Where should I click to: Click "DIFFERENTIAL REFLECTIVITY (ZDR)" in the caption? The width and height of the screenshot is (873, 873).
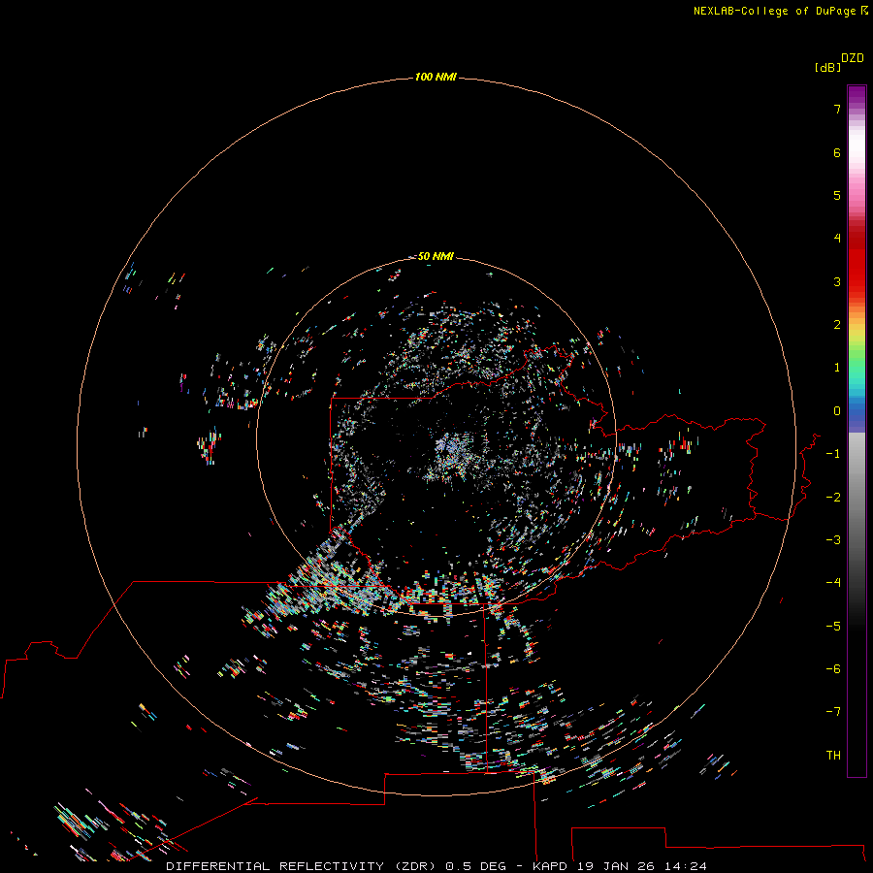pos(303,866)
